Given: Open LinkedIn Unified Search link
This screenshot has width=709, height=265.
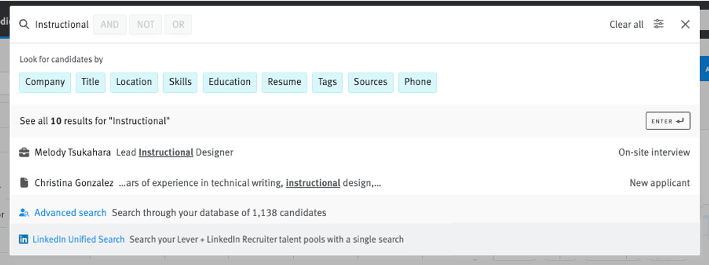Looking at the screenshot, I should (x=79, y=240).
